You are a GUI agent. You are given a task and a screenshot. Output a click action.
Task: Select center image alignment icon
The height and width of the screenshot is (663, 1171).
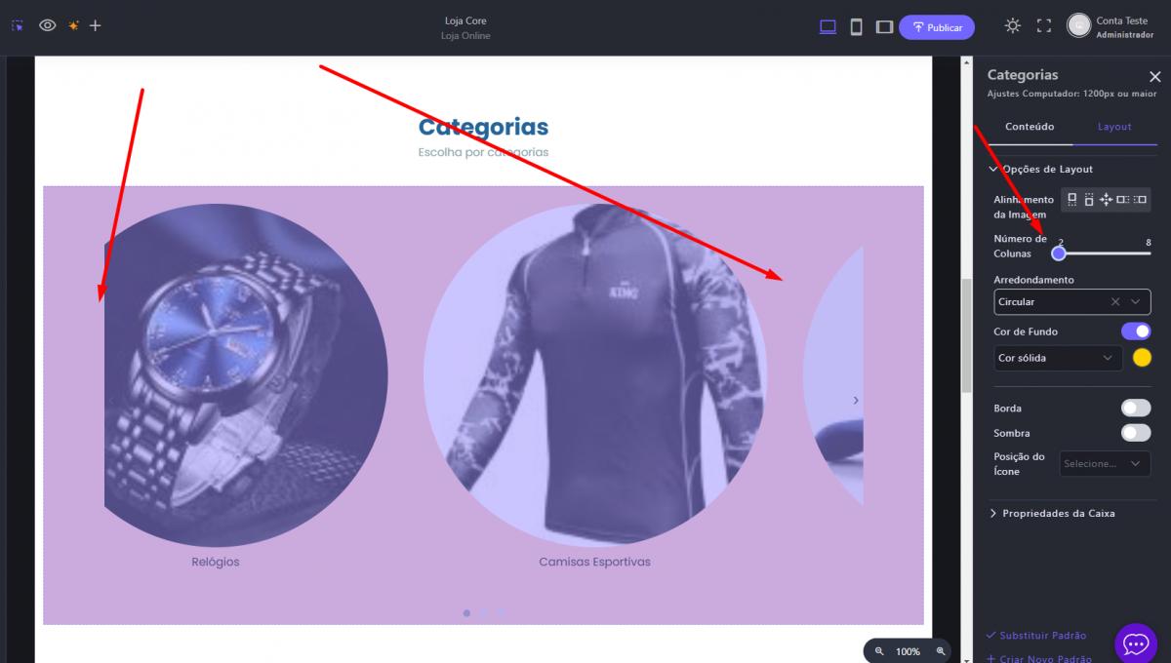[1106, 199]
